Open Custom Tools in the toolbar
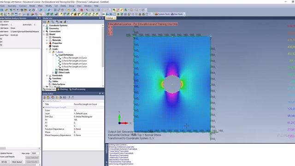Screen dimensions: 295x166 [x=162, y=14]
